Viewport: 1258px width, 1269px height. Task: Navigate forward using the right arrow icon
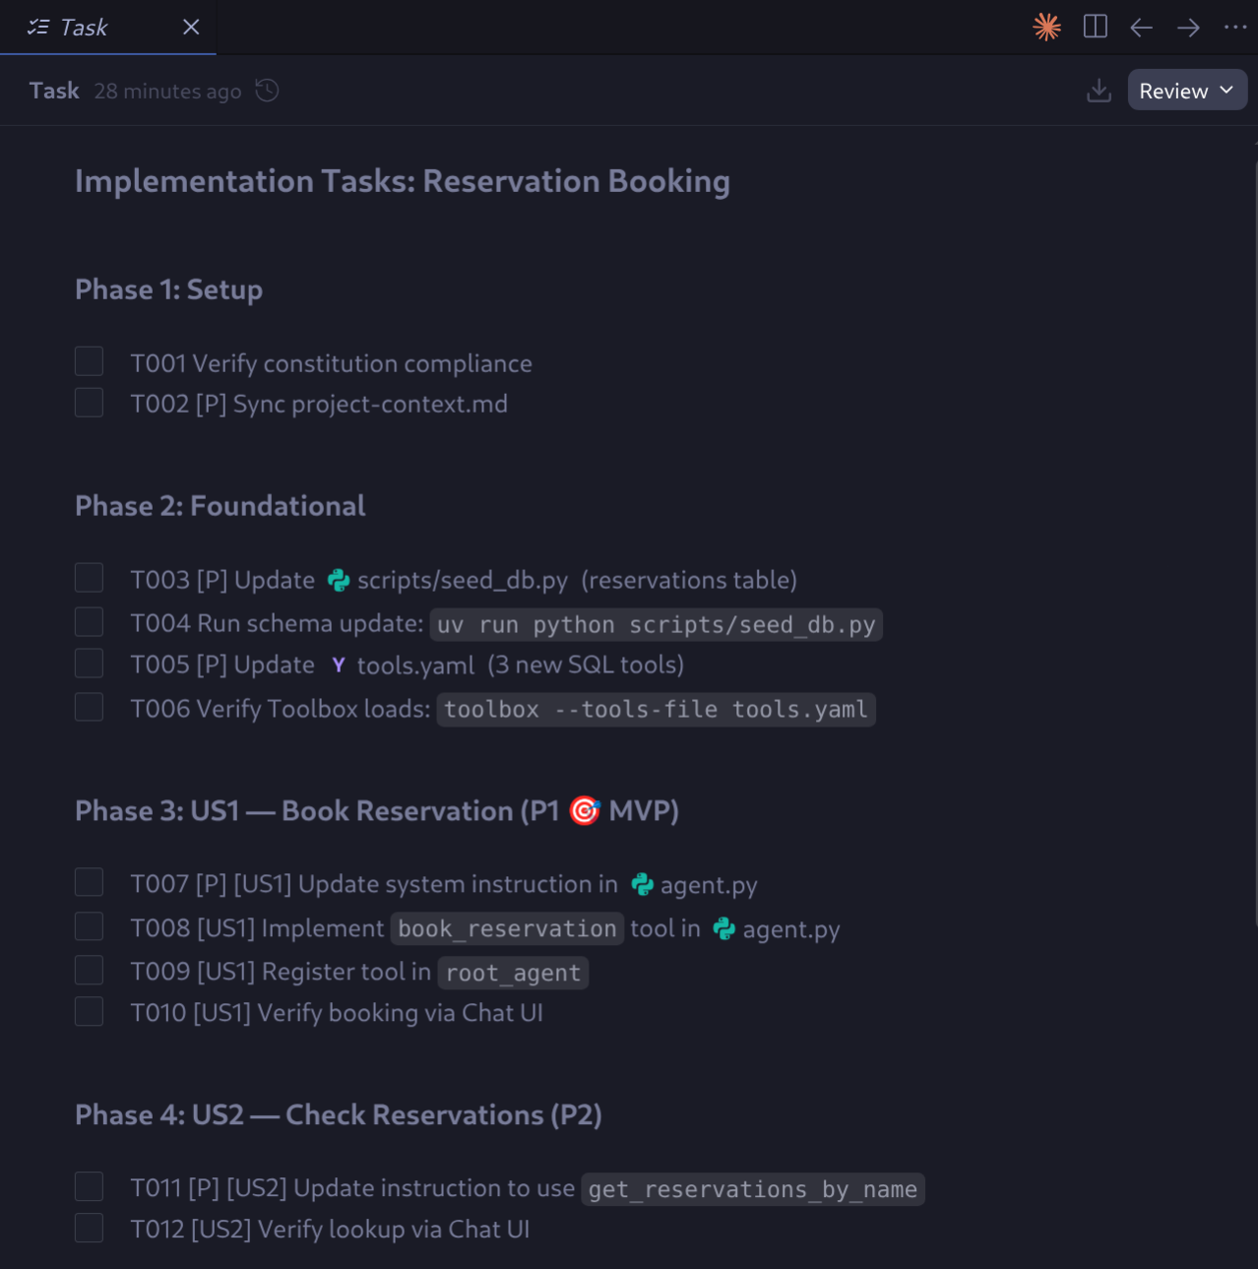(x=1188, y=27)
